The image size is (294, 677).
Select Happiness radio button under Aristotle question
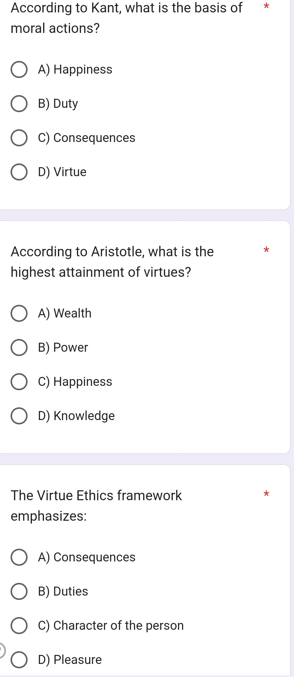(19, 382)
